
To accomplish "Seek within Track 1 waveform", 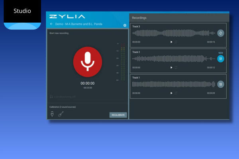I will (174, 84).
